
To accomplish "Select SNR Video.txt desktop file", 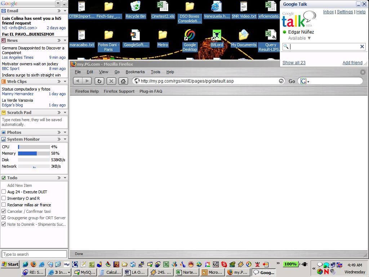I will [x=244, y=10].
